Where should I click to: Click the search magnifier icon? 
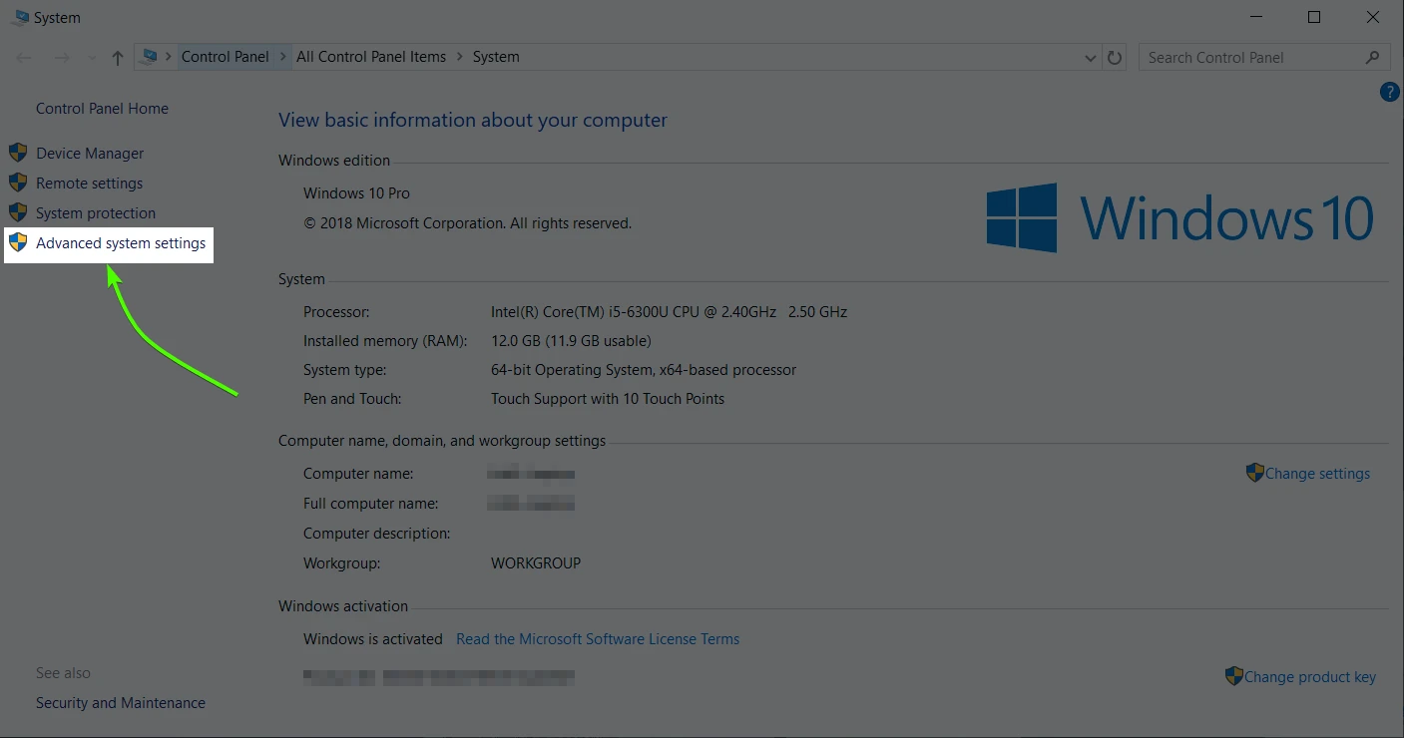pyautogui.click(x=1373, y=58)
